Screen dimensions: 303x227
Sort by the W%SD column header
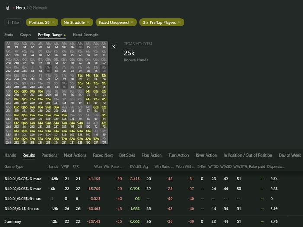pos(226,166)
